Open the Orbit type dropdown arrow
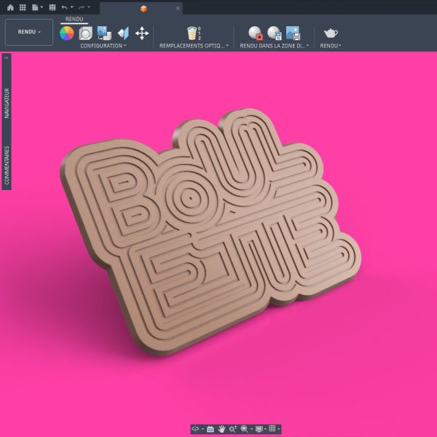This screenshot has width=437, height=437. click(x=202, y=429)
